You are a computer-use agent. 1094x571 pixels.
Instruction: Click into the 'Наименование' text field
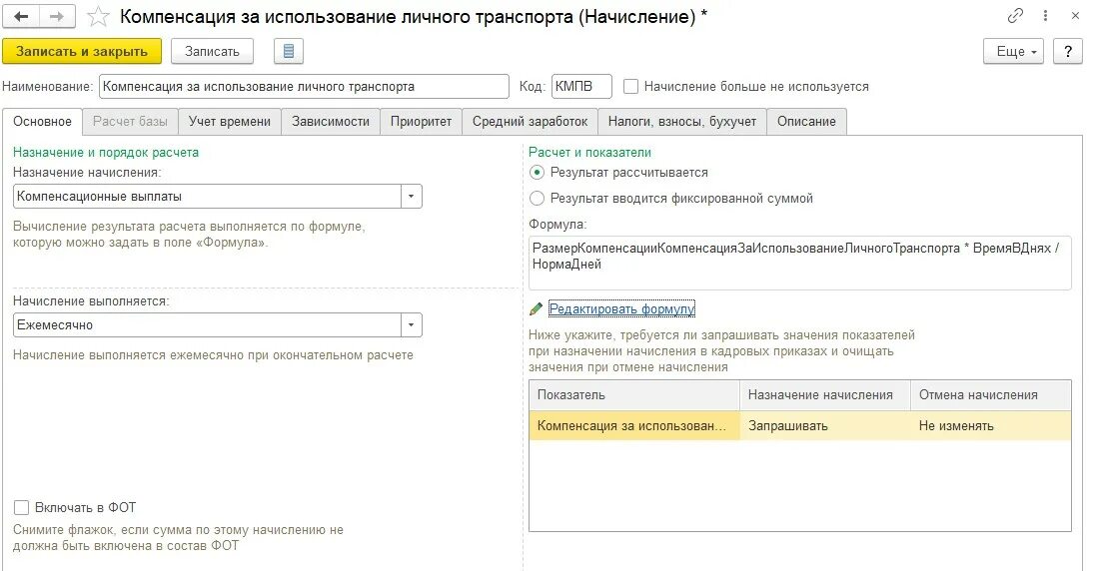tap(304, 87)
